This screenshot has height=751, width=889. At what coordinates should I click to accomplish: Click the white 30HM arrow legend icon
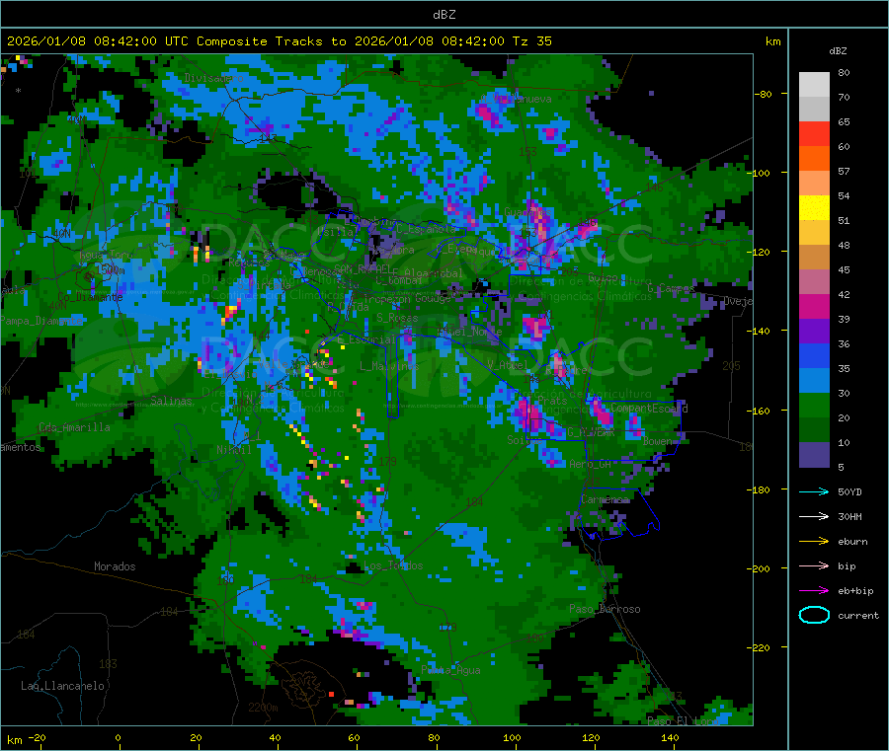pyautogui.click(x=814, y=516)
